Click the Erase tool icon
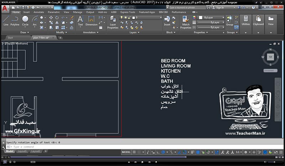The width and height of the screenshot is (285, 166). tap(72, 18)
